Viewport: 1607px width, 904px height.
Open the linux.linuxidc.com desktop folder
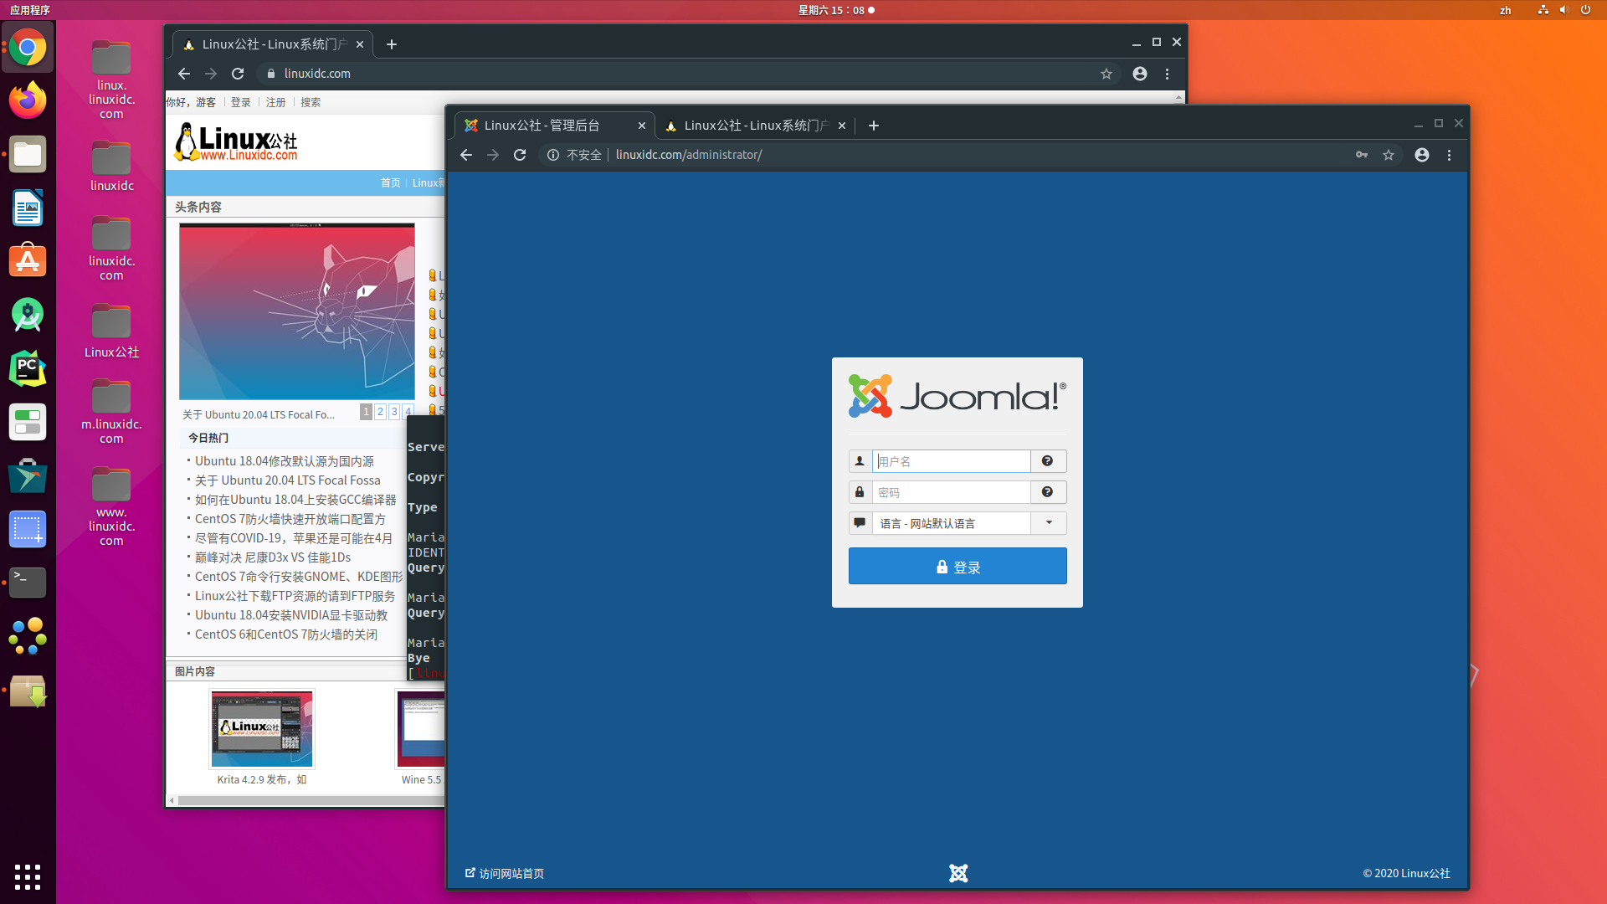[111, 80]
